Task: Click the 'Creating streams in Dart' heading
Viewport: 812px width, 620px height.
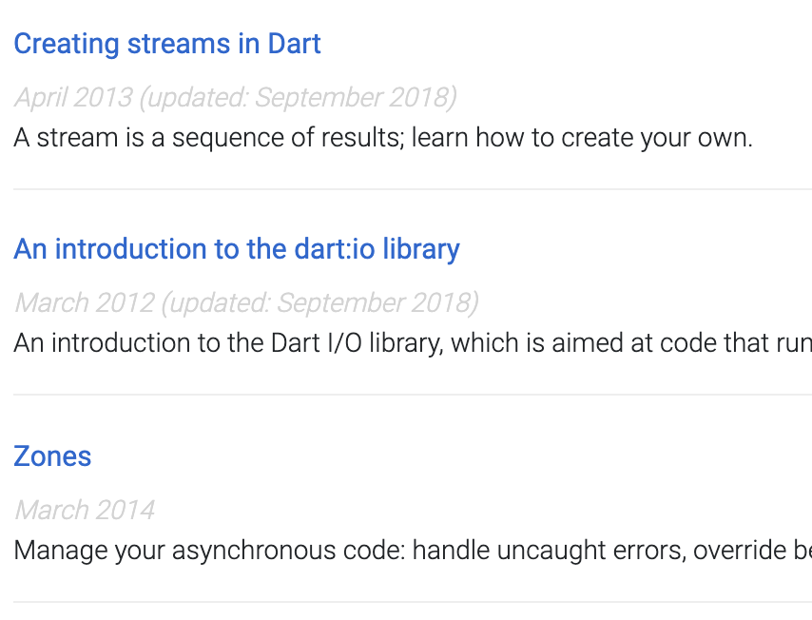Action: click(x=167, y=44)
